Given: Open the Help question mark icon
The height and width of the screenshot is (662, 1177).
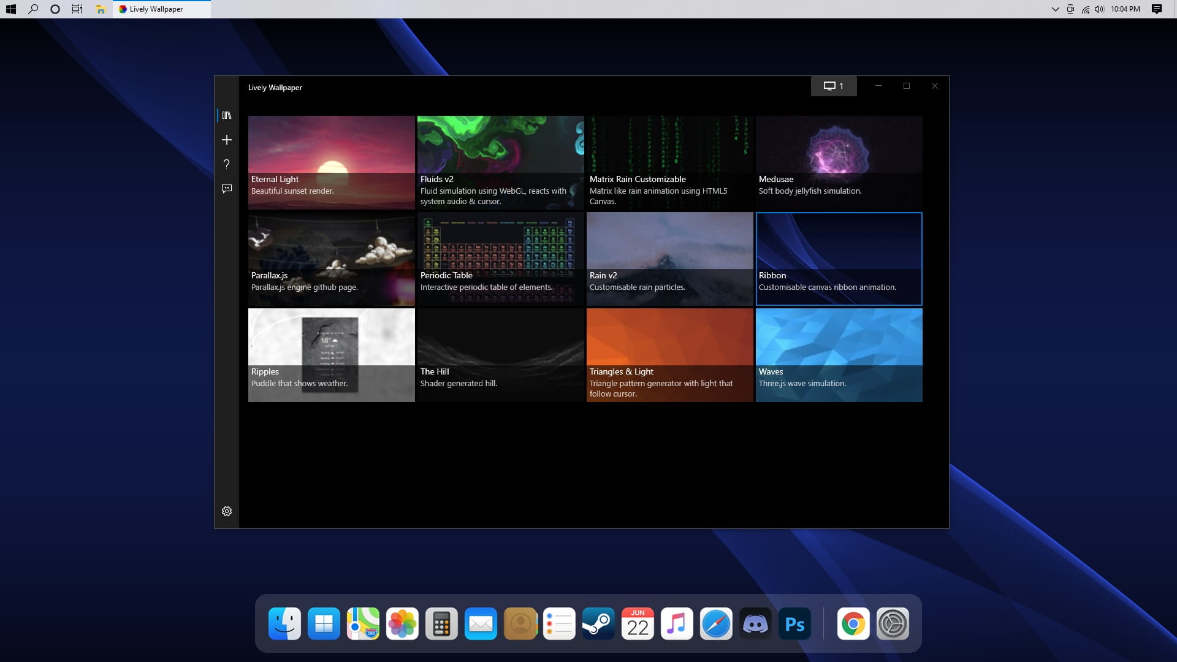Looking at the screenshot, I should tap(227, 164).
